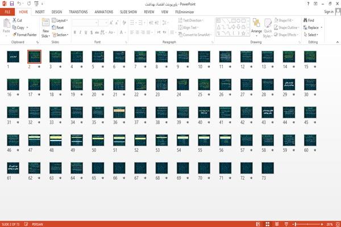
Task: Switch to the INSERT tab
Action: 40,12
